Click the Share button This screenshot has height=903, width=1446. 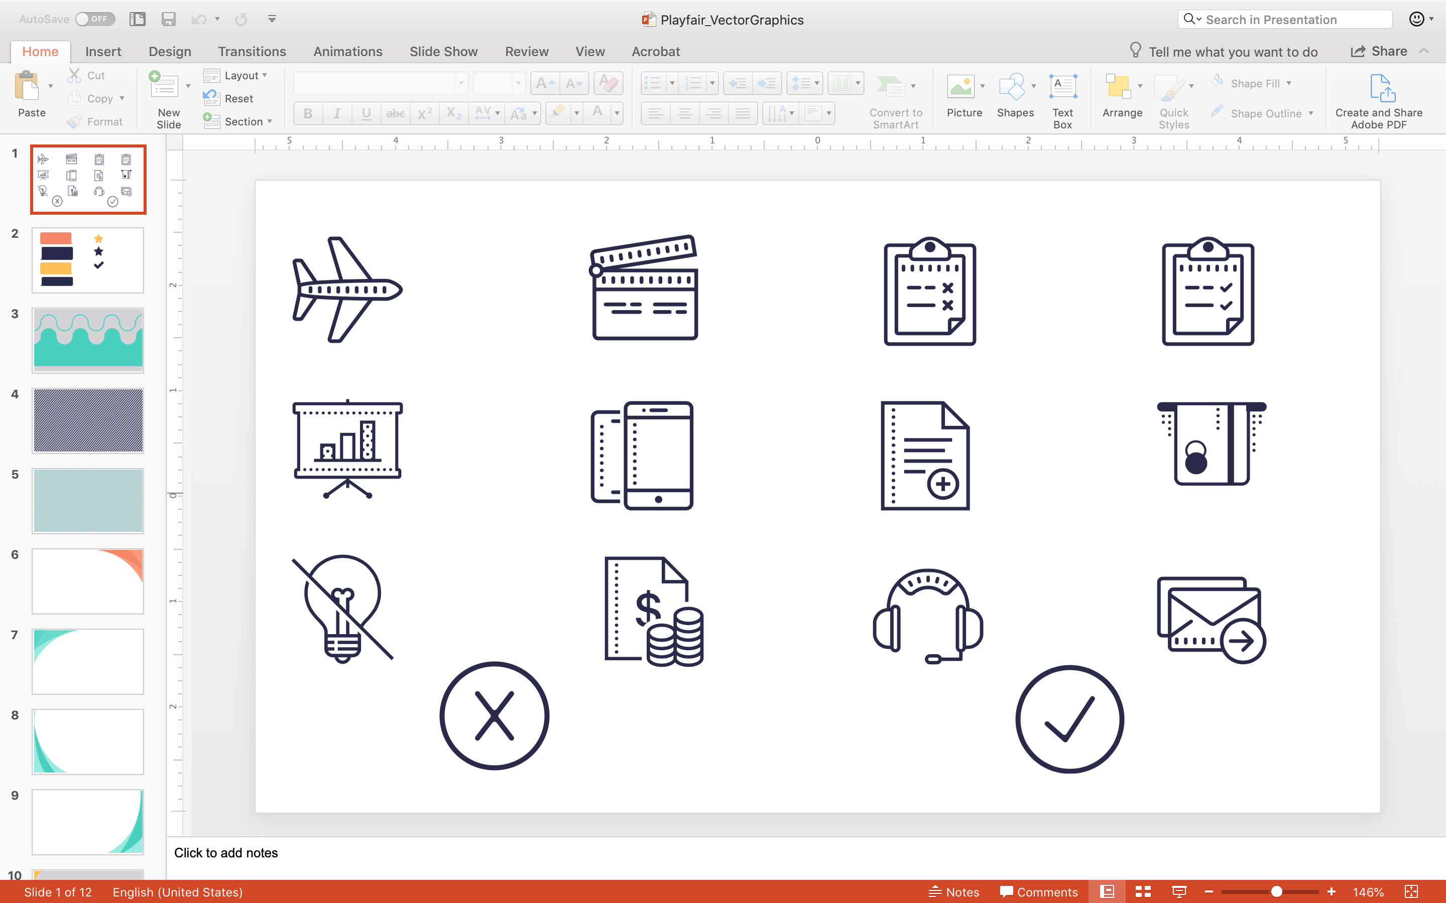1379,51
